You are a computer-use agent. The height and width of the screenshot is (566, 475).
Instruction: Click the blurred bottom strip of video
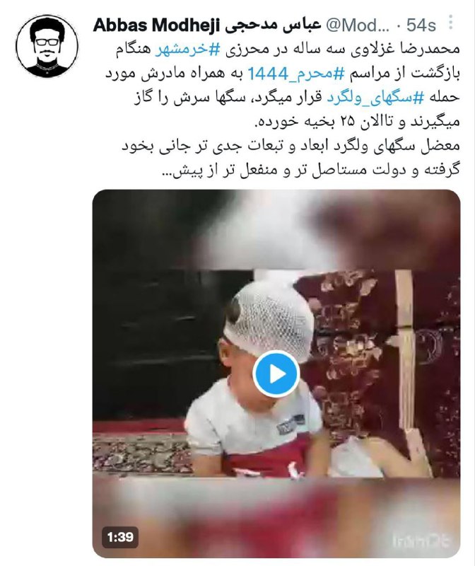pos(276,518)
